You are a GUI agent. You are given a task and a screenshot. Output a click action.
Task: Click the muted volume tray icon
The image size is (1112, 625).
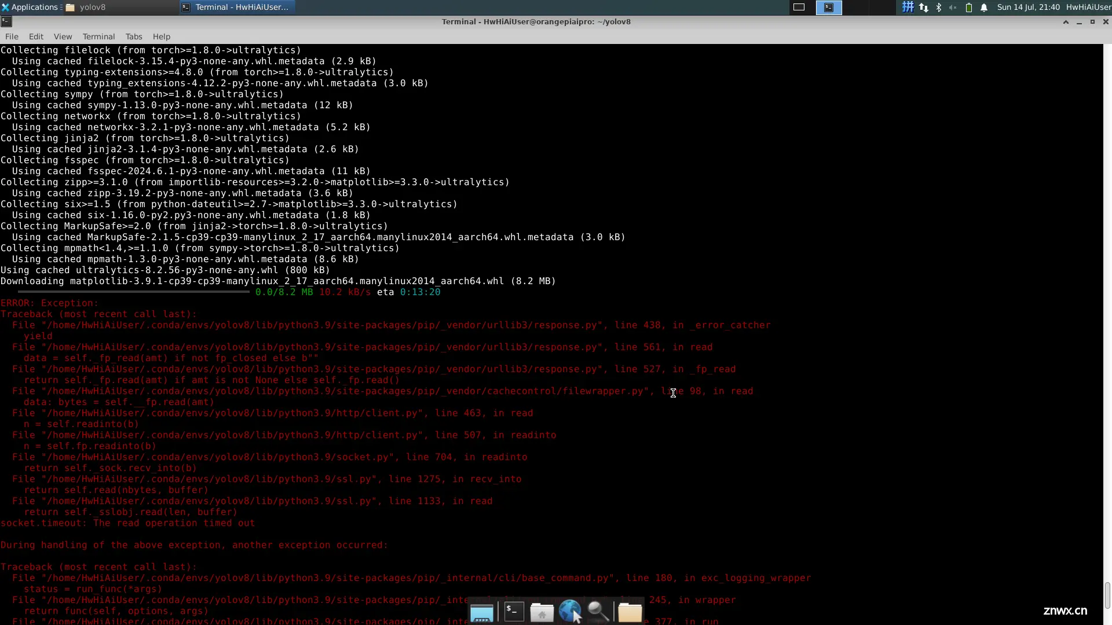[953, 8]
